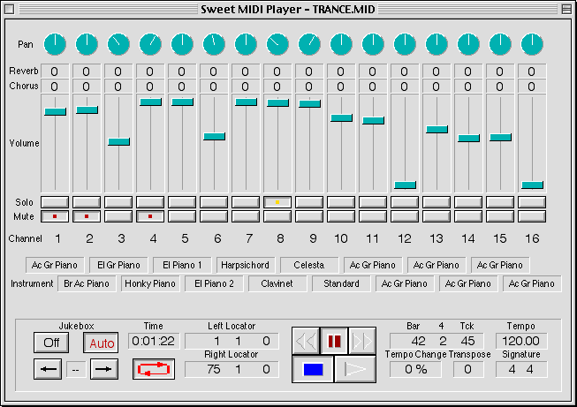Unmute channel 2
The image size is (577, 407).
pos(87,216)
